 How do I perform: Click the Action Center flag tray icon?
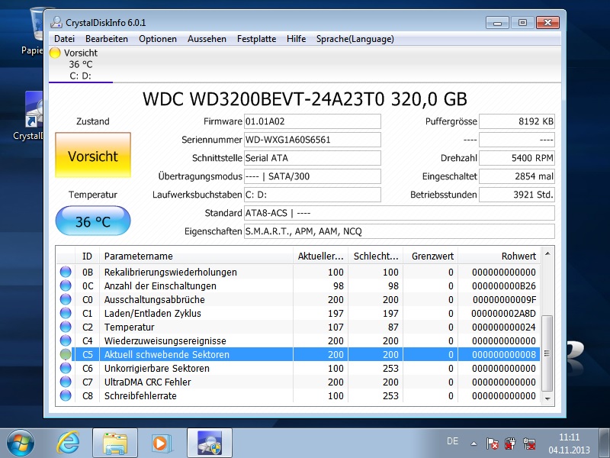click(x=492, y=443)
